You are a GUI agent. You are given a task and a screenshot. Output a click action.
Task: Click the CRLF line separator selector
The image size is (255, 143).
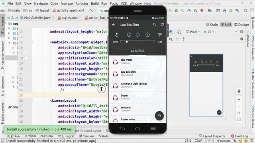tap(198, 141)
